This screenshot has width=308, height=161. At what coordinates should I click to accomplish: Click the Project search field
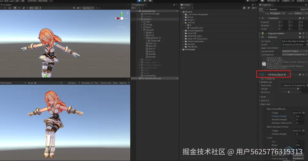tap(216, 8)
